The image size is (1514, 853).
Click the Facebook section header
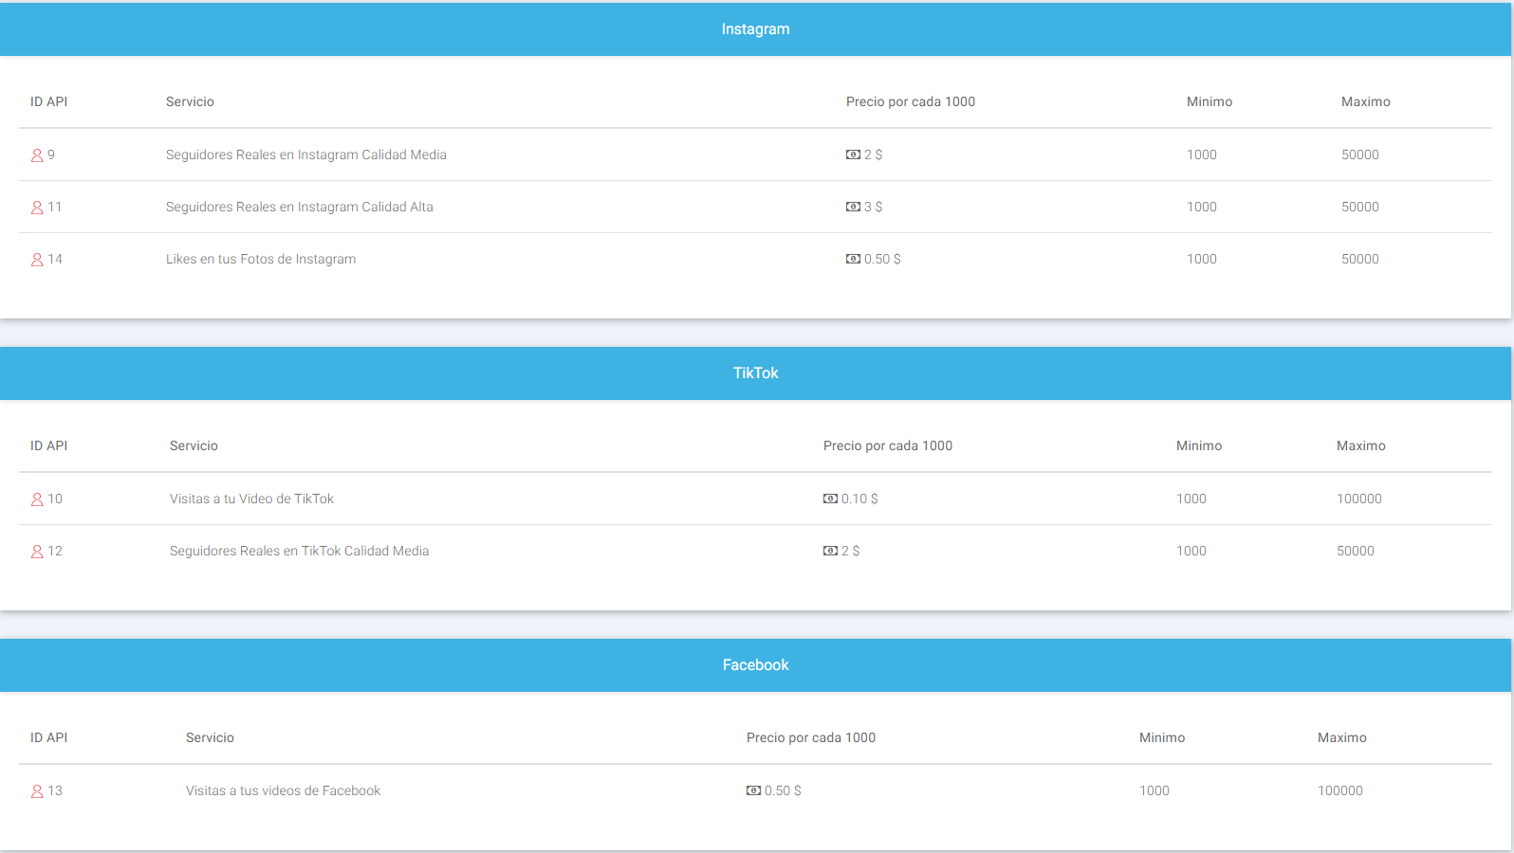point(755,665)
